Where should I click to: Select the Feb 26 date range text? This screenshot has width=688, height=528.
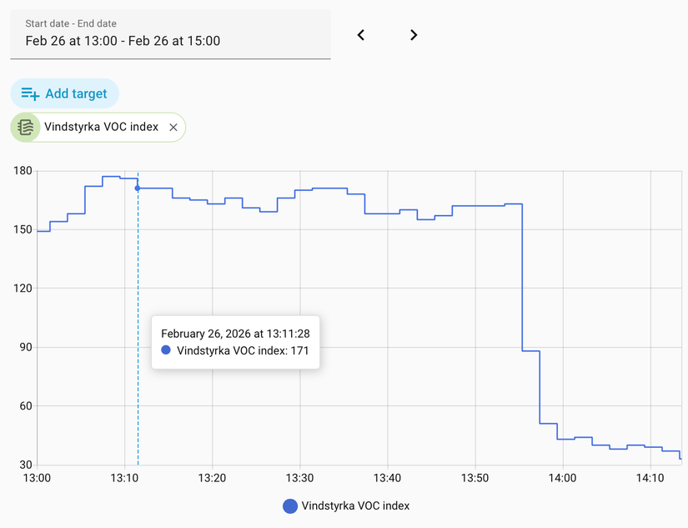click(121, 40)
